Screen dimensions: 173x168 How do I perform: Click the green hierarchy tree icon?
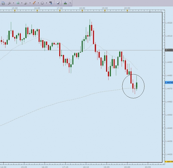(65, 3)
